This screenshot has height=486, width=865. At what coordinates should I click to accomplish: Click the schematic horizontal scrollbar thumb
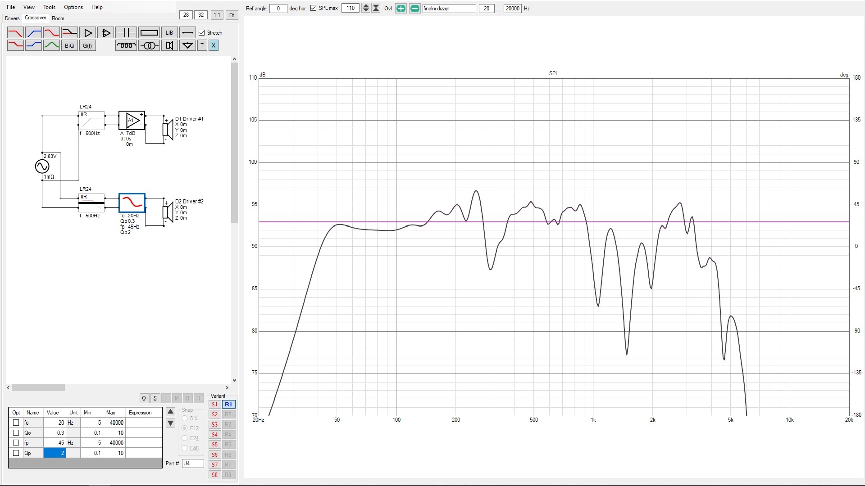(x=38, y=387)
